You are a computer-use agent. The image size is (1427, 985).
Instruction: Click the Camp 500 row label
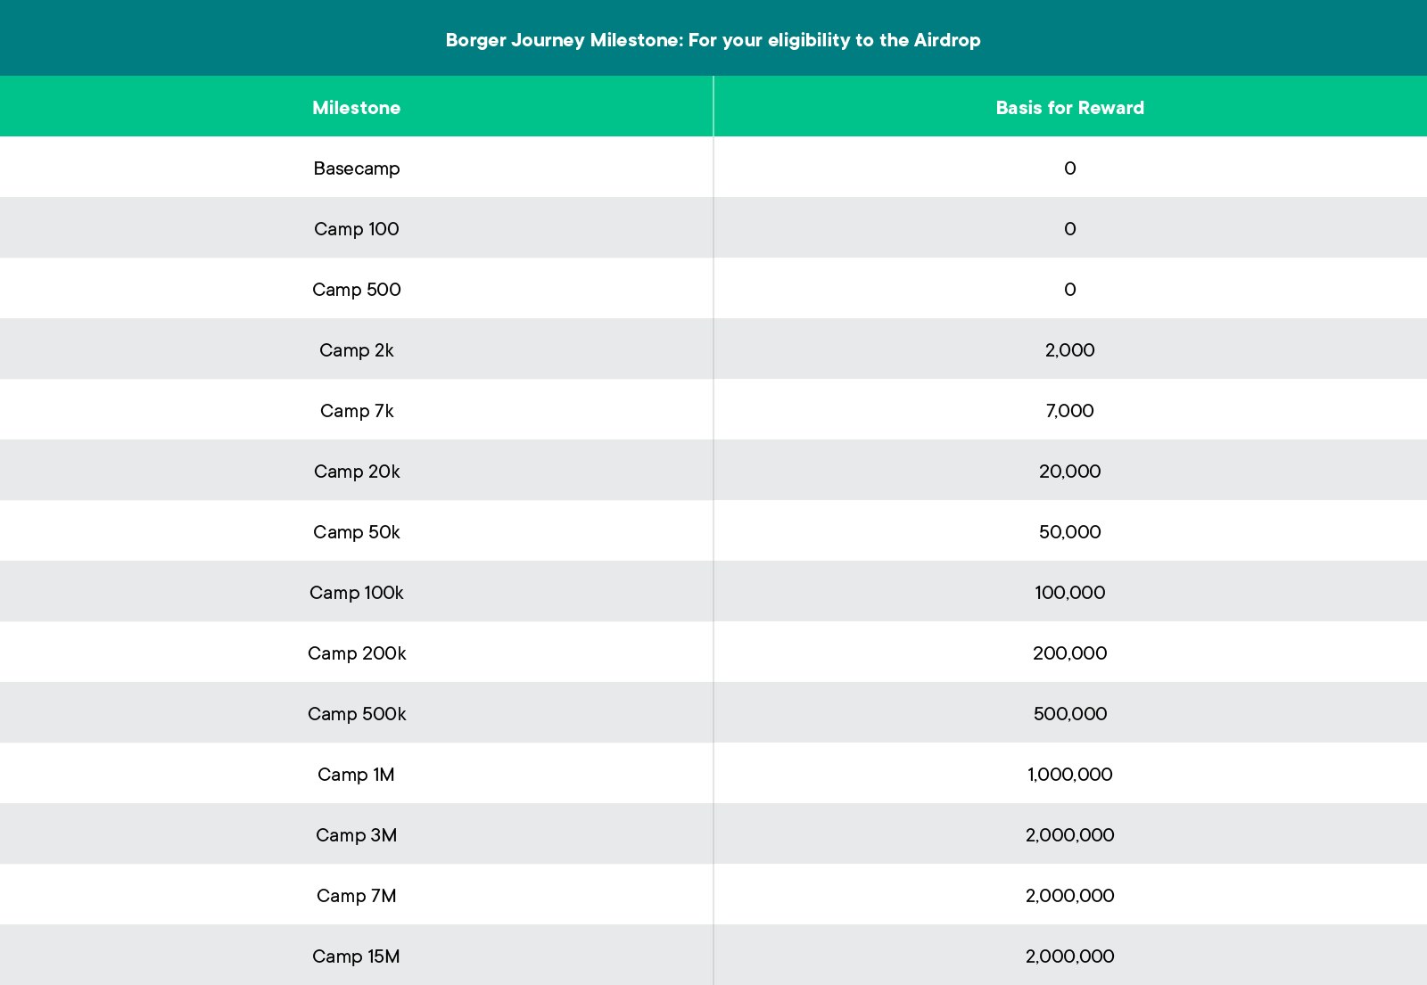356,290
